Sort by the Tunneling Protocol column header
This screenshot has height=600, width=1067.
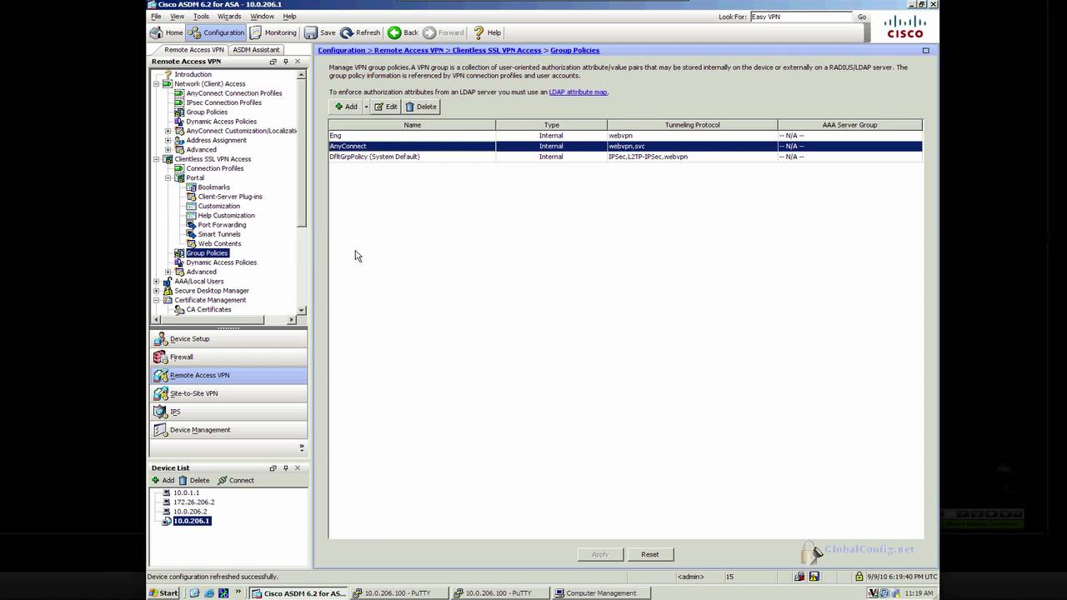pyautogui.click(x=692, y=125)
